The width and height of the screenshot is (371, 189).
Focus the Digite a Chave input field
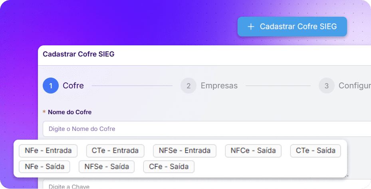[207, 184]
